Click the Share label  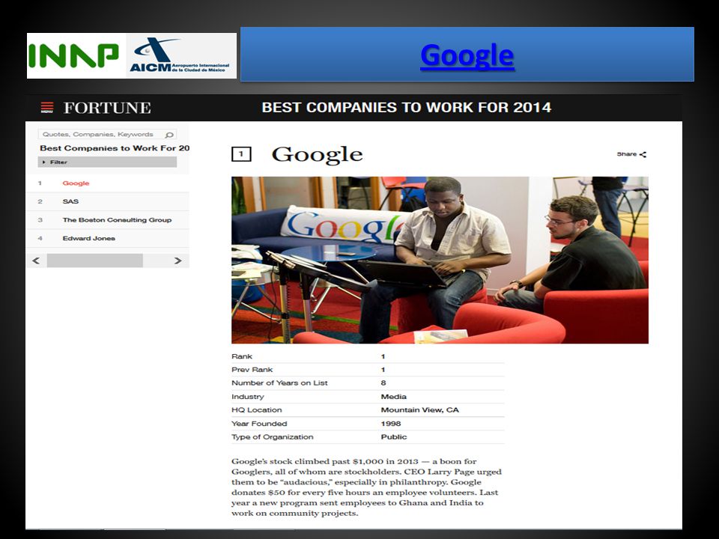point(626,154)
